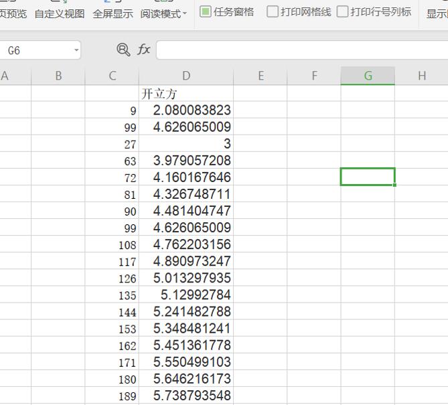
Task: Select cell with value 27
Action: (x=112, y=143)
